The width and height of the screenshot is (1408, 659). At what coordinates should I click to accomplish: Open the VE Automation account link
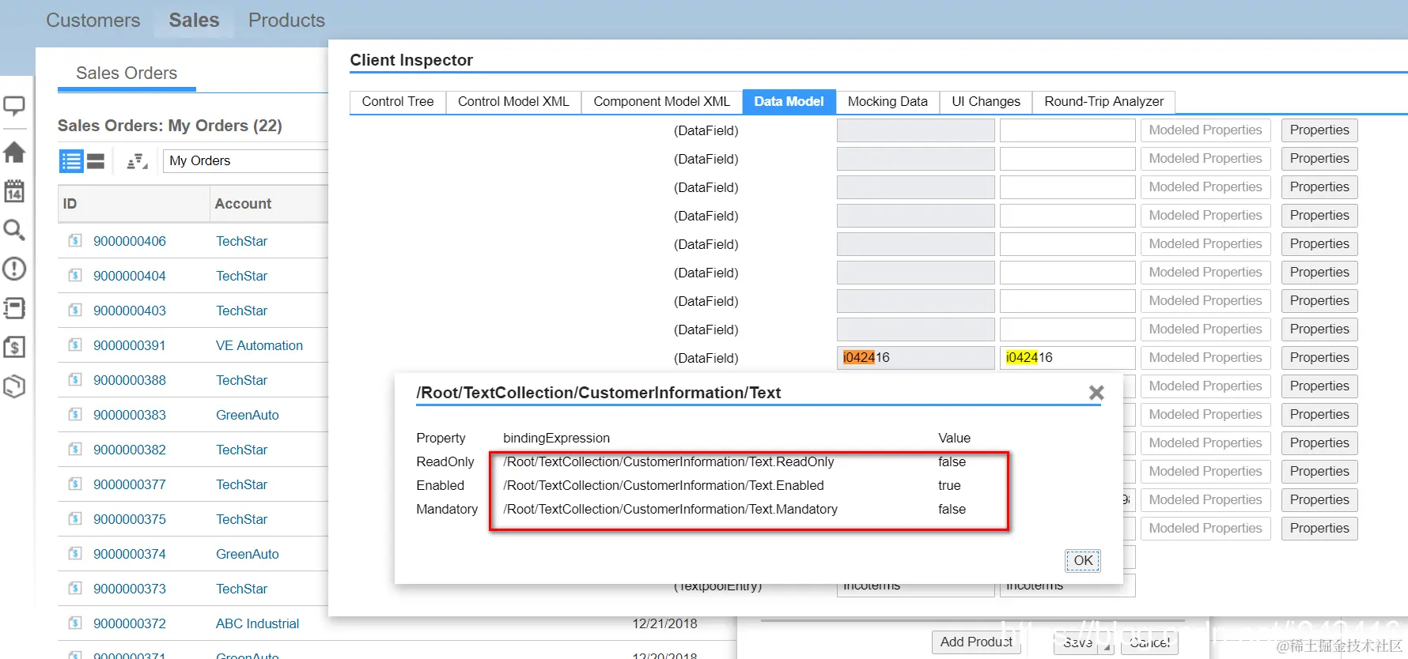[259, 345]
